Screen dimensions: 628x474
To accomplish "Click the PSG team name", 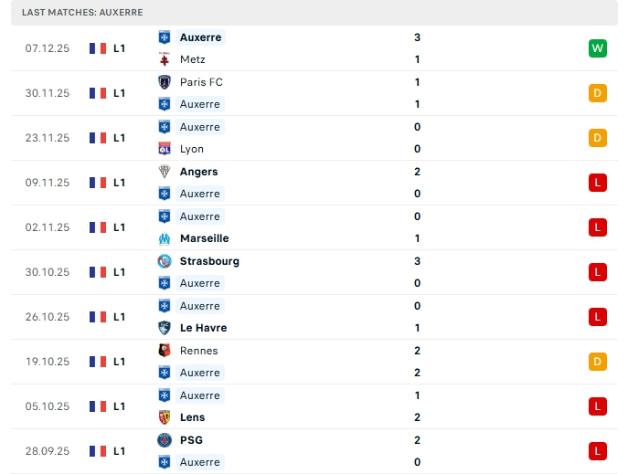I will [x=191, y=440].
